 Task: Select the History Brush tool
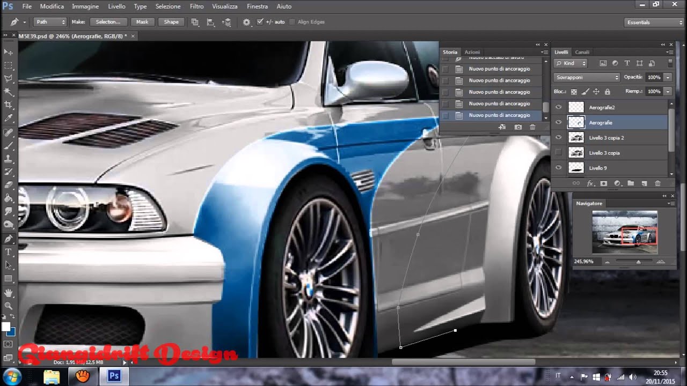[x=9, y=172]
